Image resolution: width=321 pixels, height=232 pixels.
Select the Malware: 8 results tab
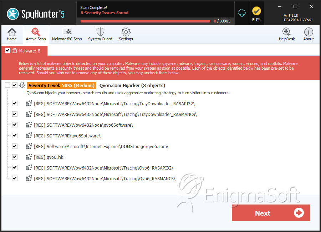pos(29,51)
